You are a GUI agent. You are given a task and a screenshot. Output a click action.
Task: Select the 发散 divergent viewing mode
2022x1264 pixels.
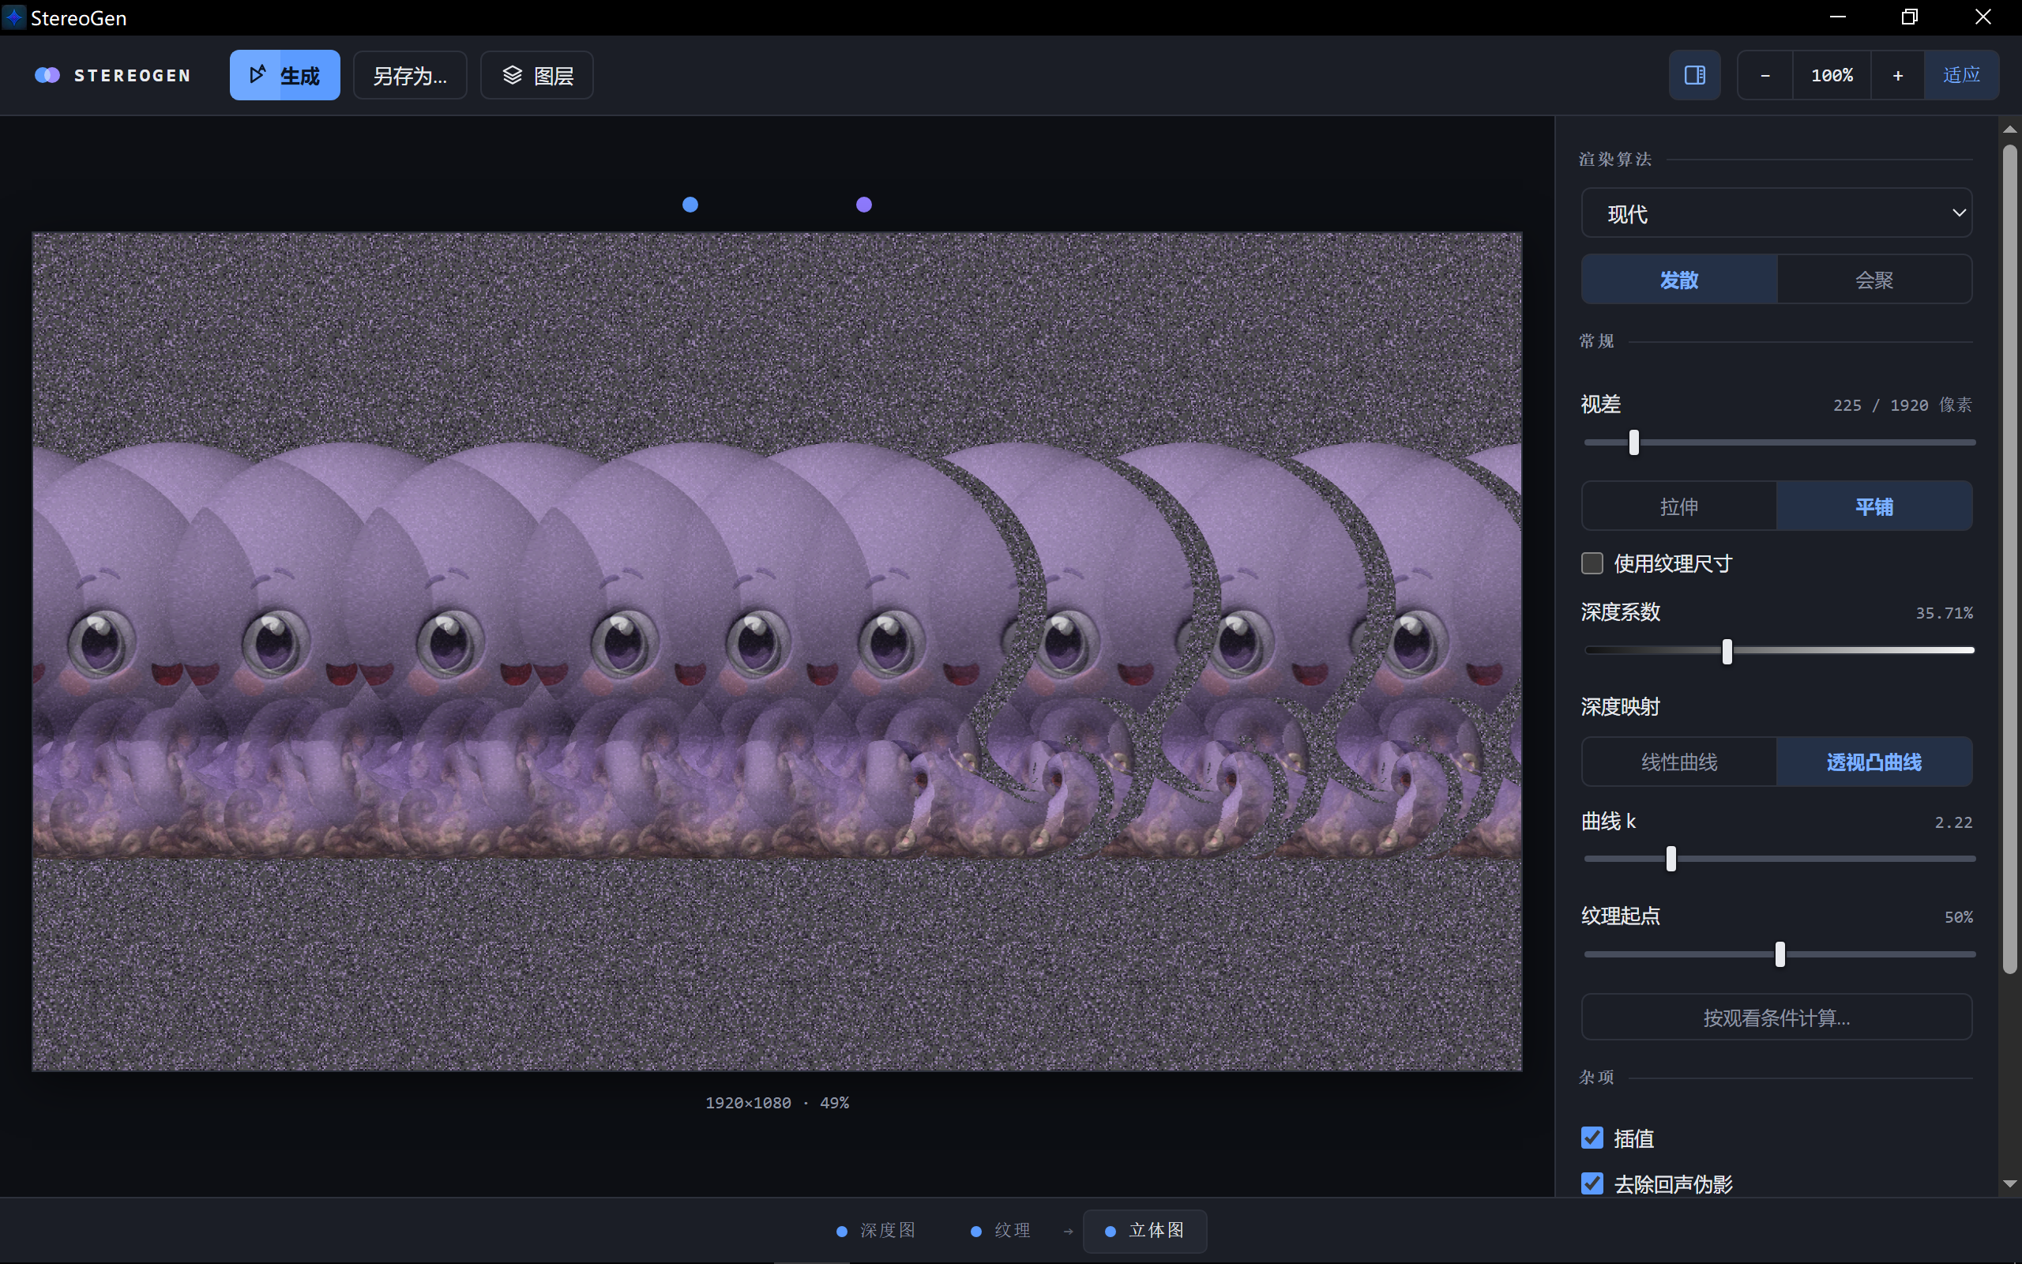(1679, 279)
